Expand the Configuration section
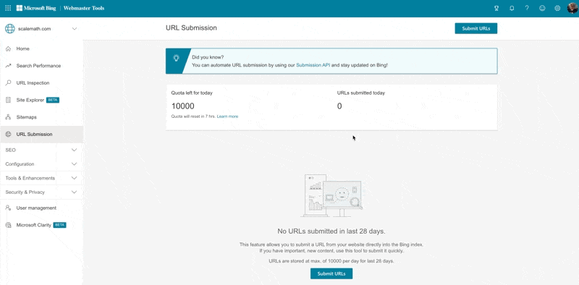579x285 pixels. point(41,164)
